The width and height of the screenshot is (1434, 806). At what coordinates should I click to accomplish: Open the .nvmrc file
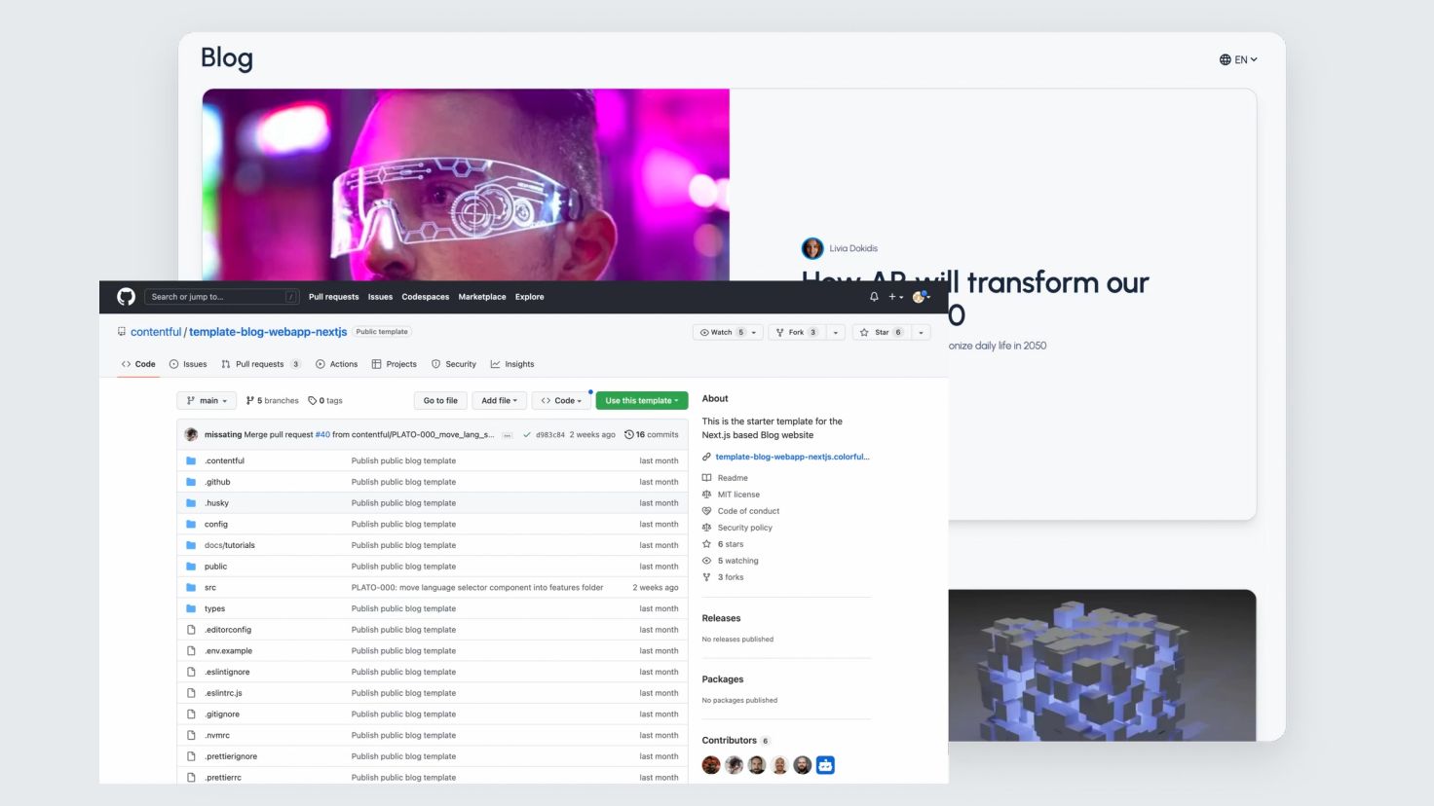216,735
